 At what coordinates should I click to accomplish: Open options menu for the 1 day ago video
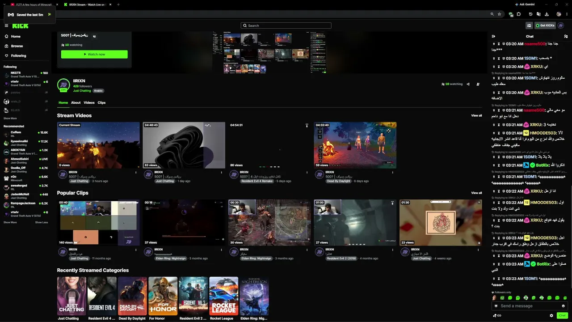point(221,172)
